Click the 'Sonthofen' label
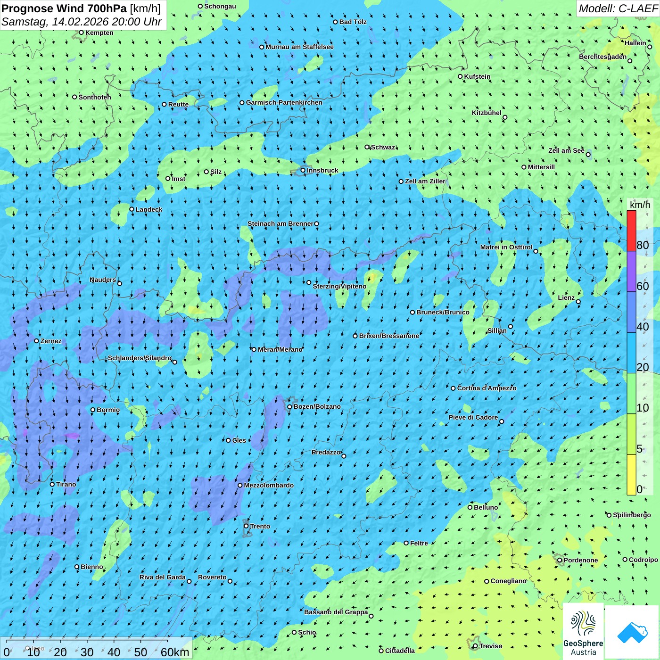The image size is (660, 660). click(x=95, y=97)
